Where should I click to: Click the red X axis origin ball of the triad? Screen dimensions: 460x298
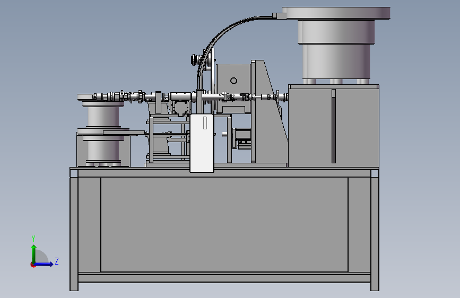[x=33, y=265]
